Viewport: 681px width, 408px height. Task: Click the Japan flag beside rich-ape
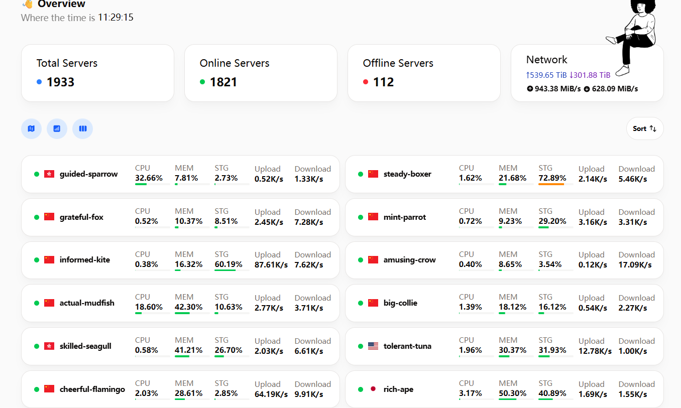point(373,389)
